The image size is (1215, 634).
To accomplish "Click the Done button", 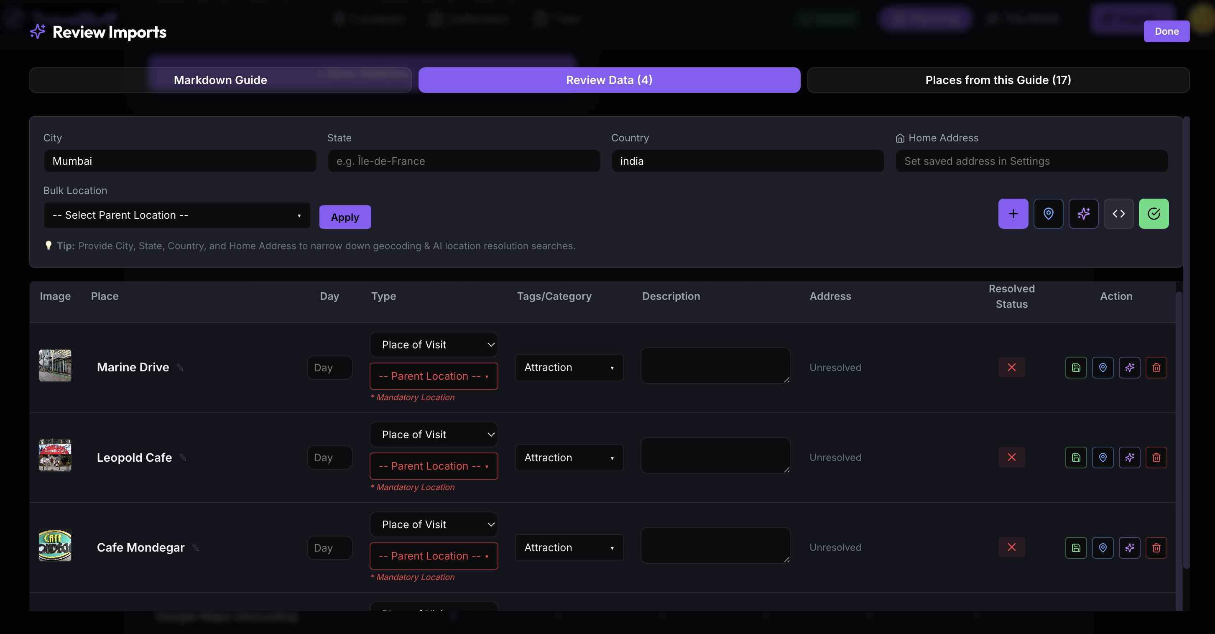I will [1167, 32].
